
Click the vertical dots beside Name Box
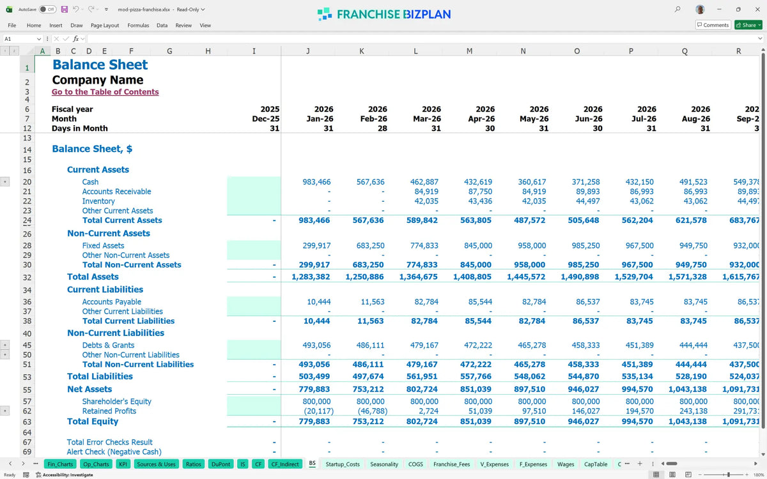[48, 39]
